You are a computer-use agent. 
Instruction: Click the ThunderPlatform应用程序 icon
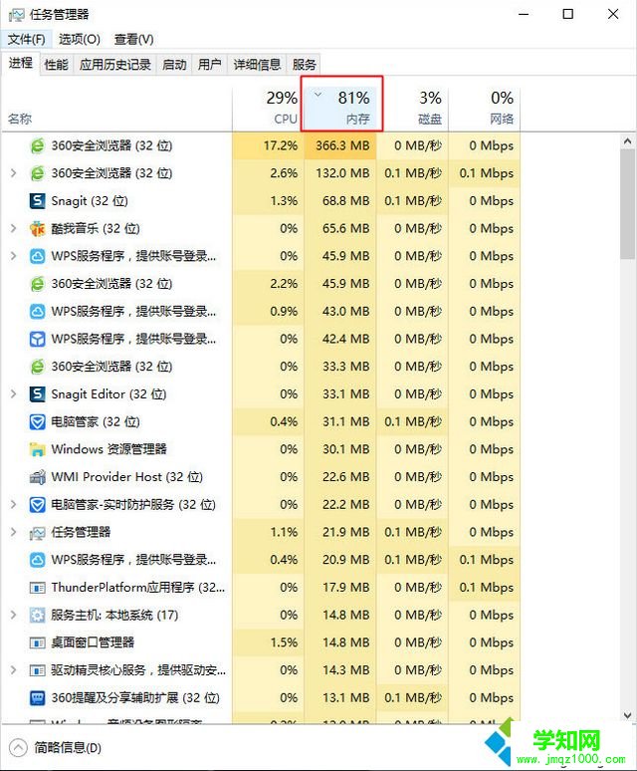[x=38, y=587]
